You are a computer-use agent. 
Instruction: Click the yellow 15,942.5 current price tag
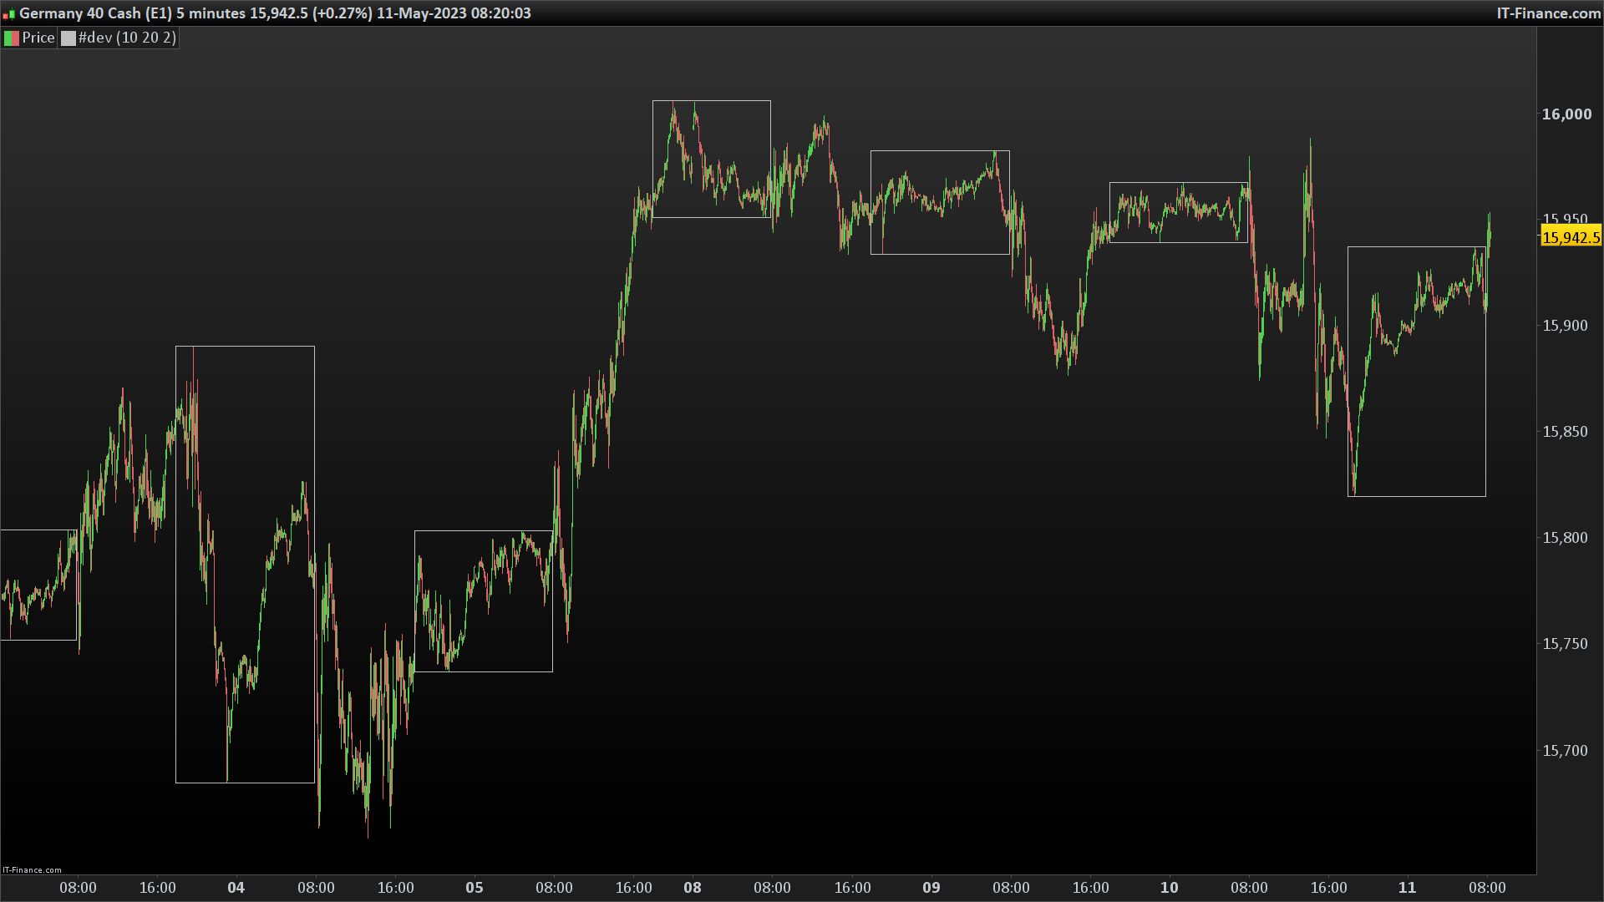point(1570,237)
